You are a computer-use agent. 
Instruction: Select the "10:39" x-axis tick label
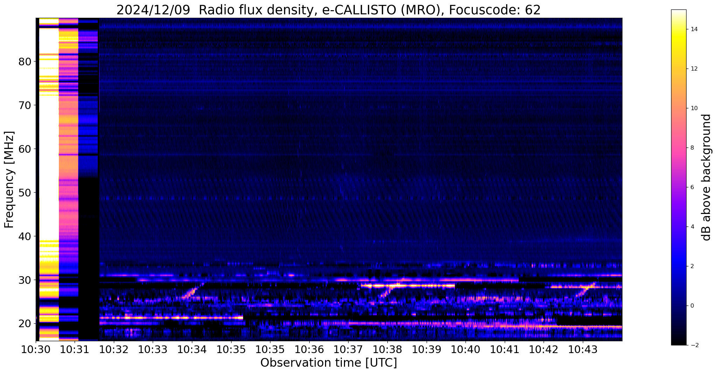coord(426,350)
